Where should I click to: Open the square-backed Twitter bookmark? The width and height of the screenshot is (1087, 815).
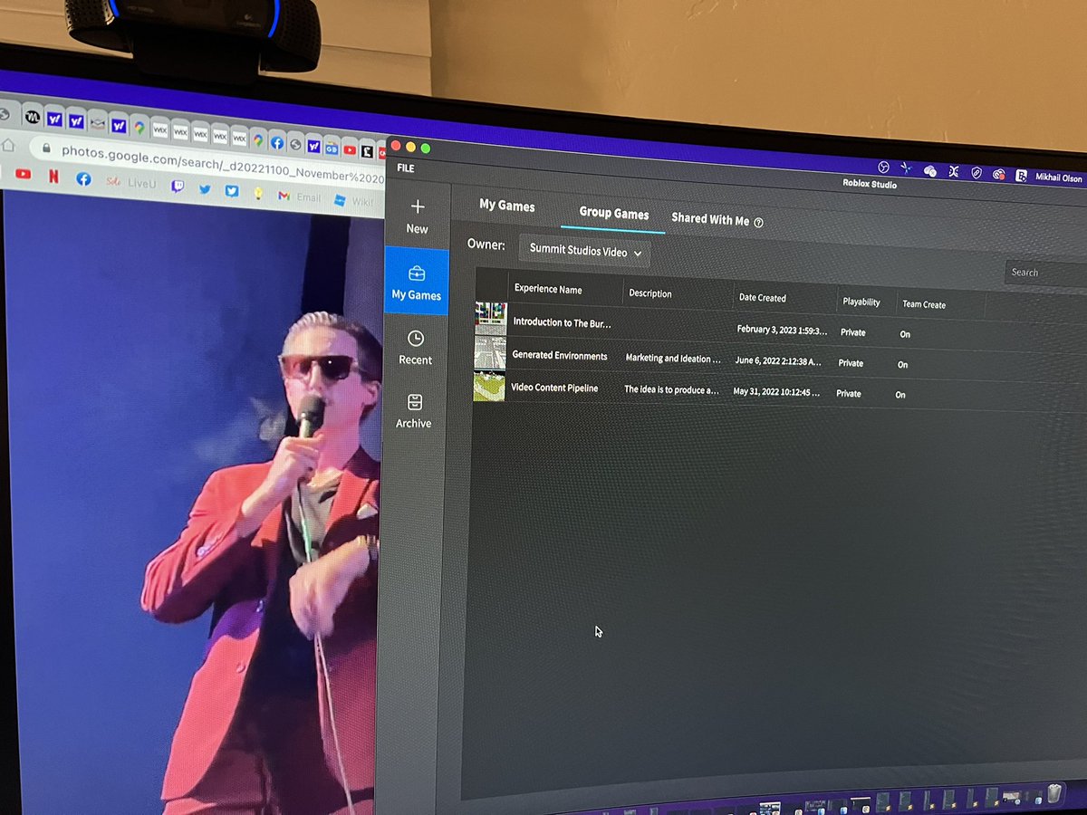coord(232,191)
